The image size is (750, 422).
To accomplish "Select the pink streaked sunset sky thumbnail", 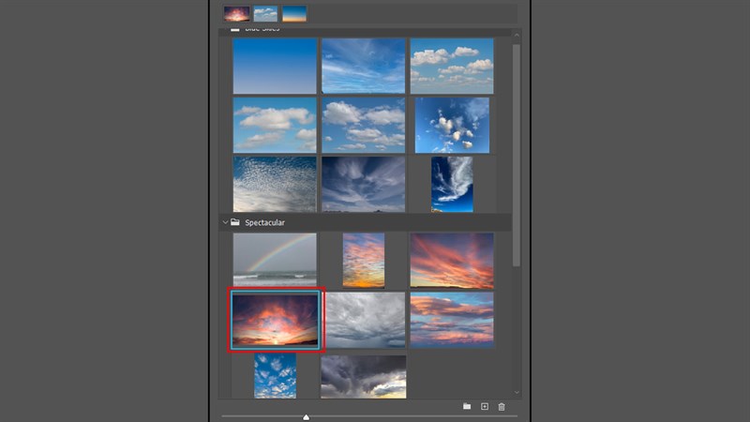I will click(x=452, y=261).
